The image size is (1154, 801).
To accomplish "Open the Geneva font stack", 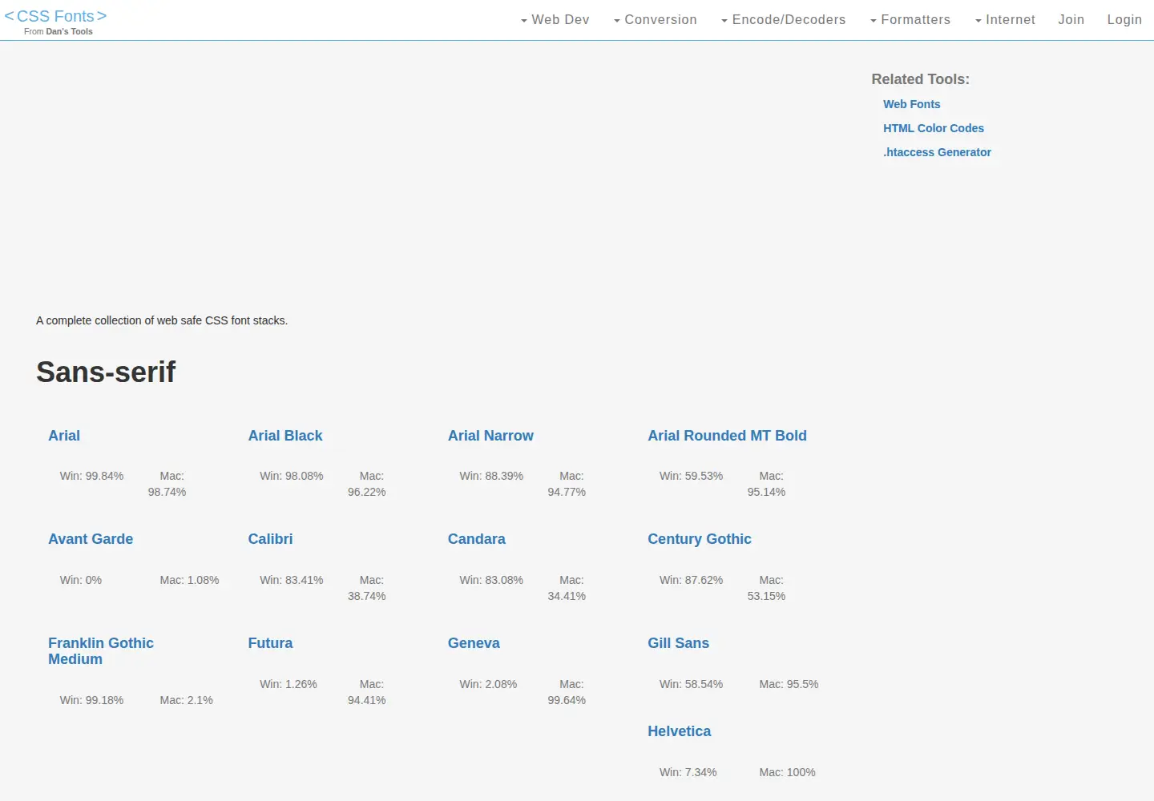I will [474, 643].
